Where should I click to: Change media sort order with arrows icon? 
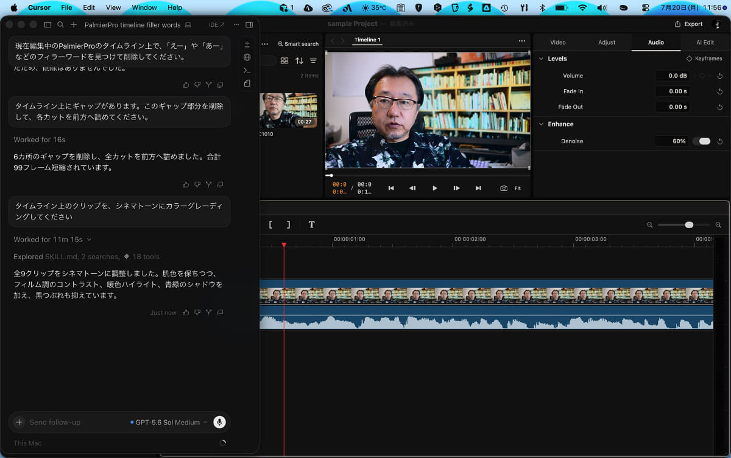point(299,61)
